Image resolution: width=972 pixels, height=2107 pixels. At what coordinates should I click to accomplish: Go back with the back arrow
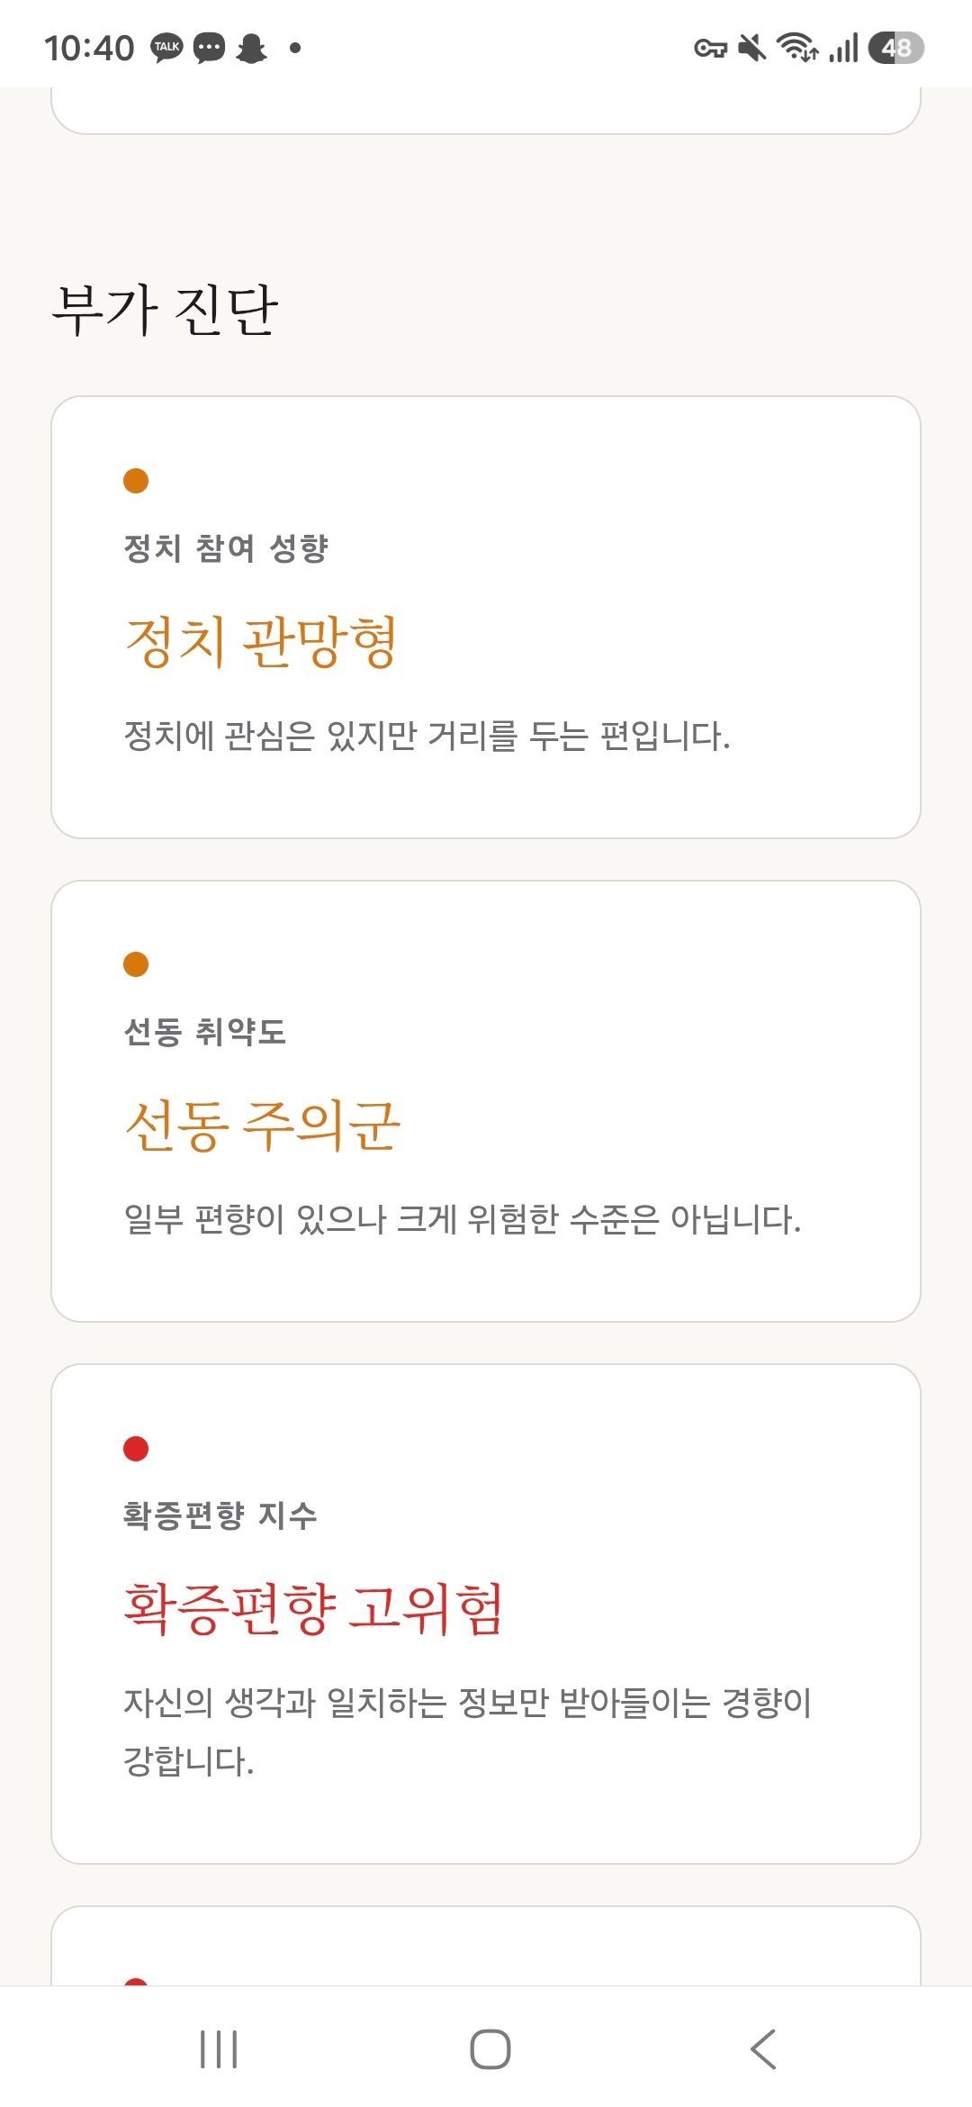coord(762,2049)
